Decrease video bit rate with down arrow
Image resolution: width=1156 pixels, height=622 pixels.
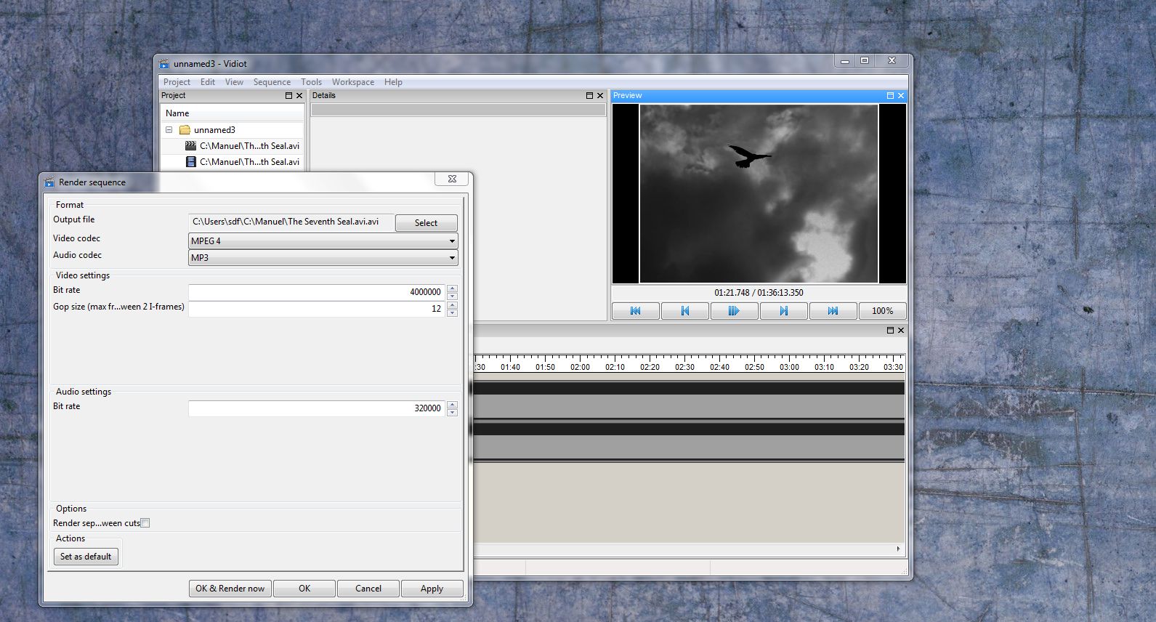(x=452, y=296)
